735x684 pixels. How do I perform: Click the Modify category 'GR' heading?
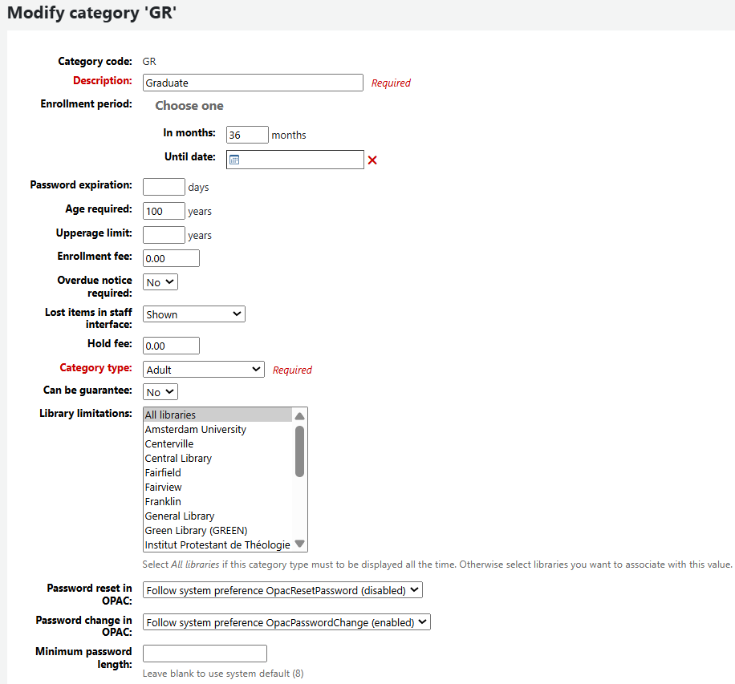(x=91, y=13)
